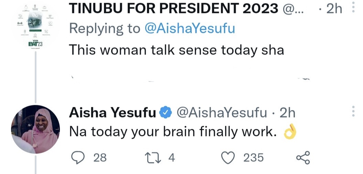363x174 pixels.
Task: Click the TINUBU FOR PRESIDENT 2023 display name
Action: [x=173, y=9]
